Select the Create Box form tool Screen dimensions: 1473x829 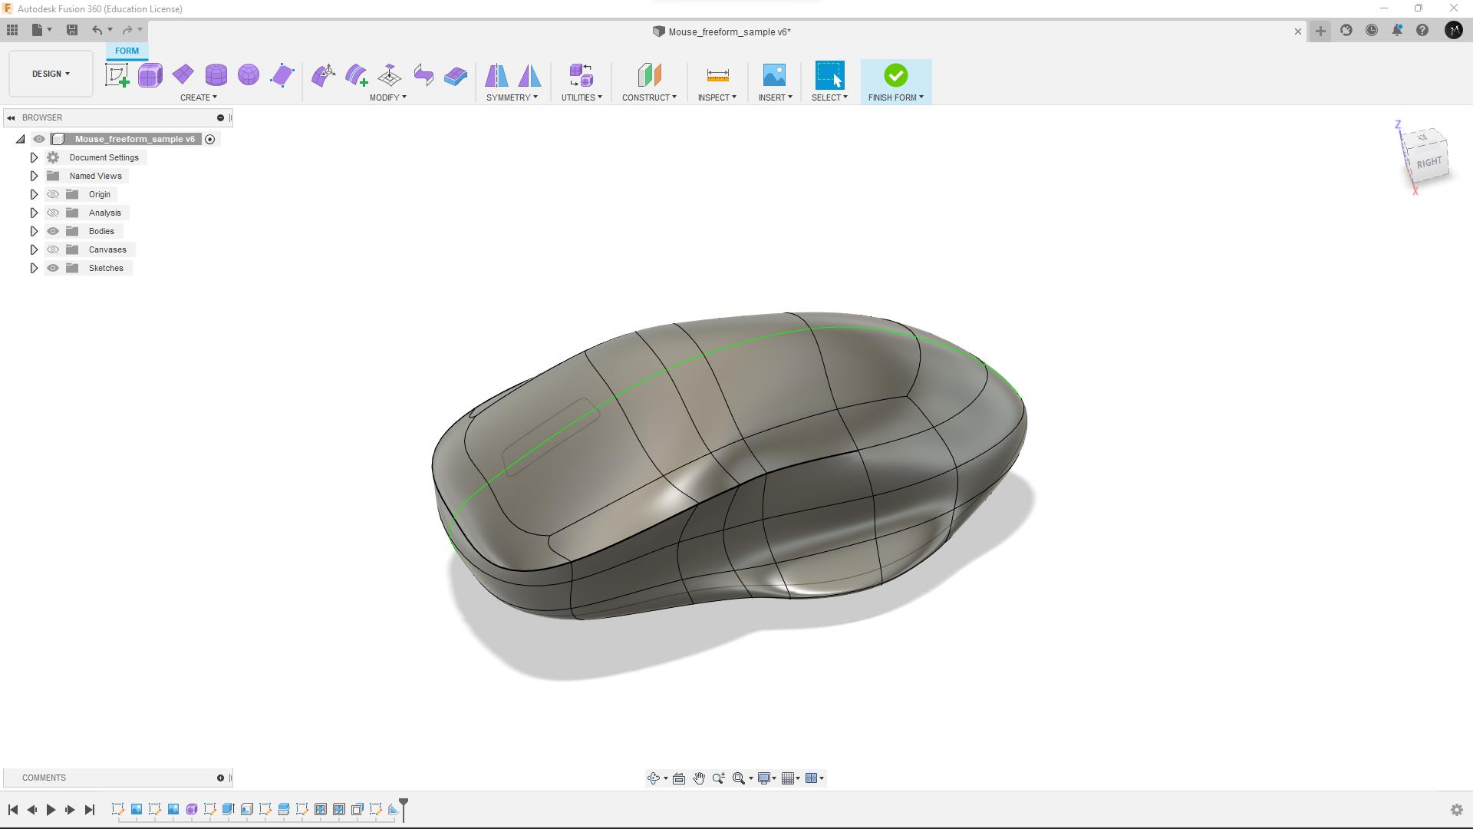[x=150, y=75]
